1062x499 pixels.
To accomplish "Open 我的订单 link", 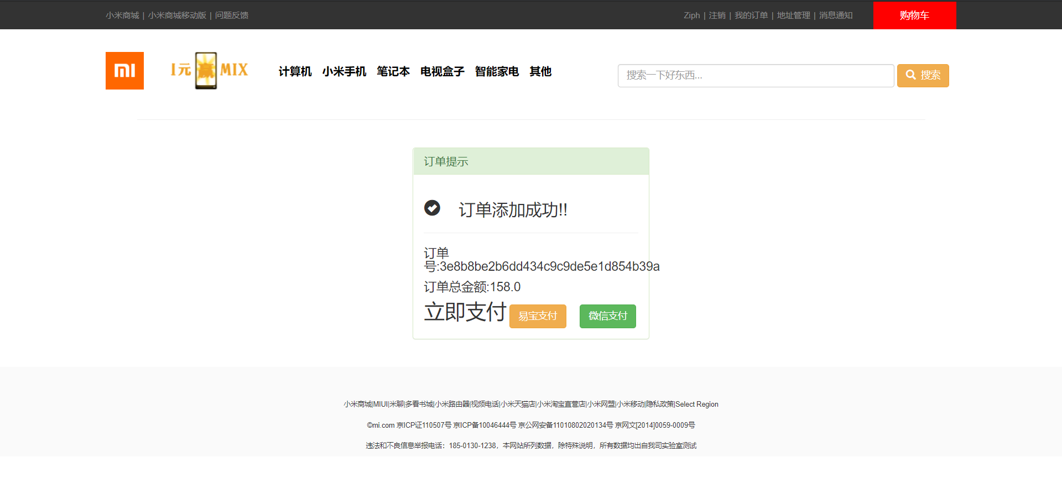I will 751,15.
